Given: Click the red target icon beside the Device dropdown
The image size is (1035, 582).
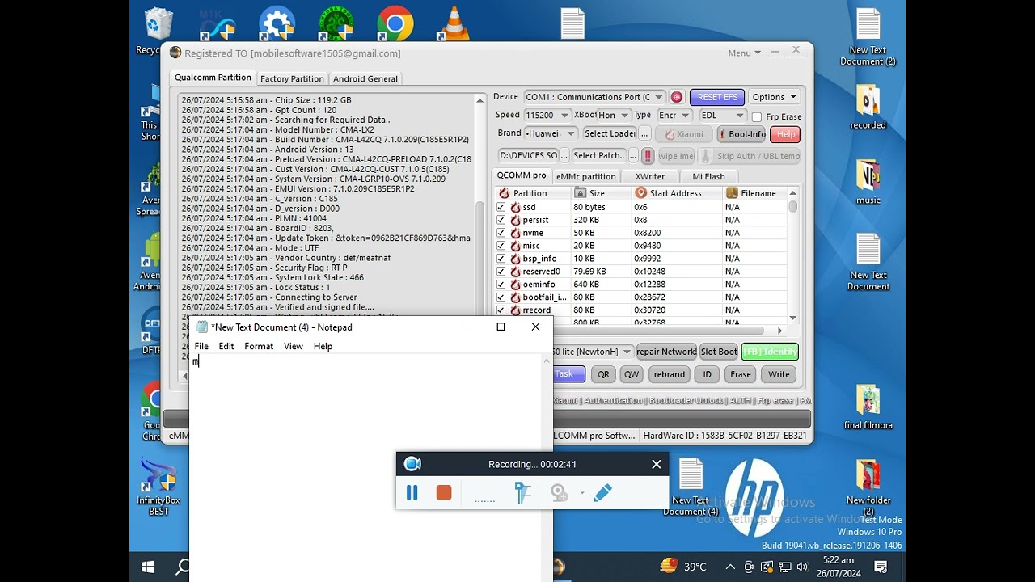Looking at the screenshot, I should [677, 97].
